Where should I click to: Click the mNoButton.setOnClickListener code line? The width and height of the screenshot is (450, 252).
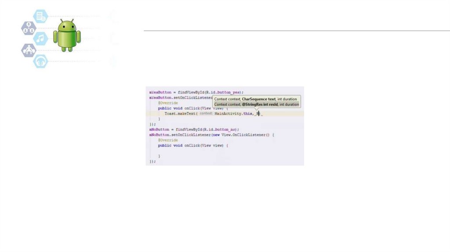click(212, 135)
